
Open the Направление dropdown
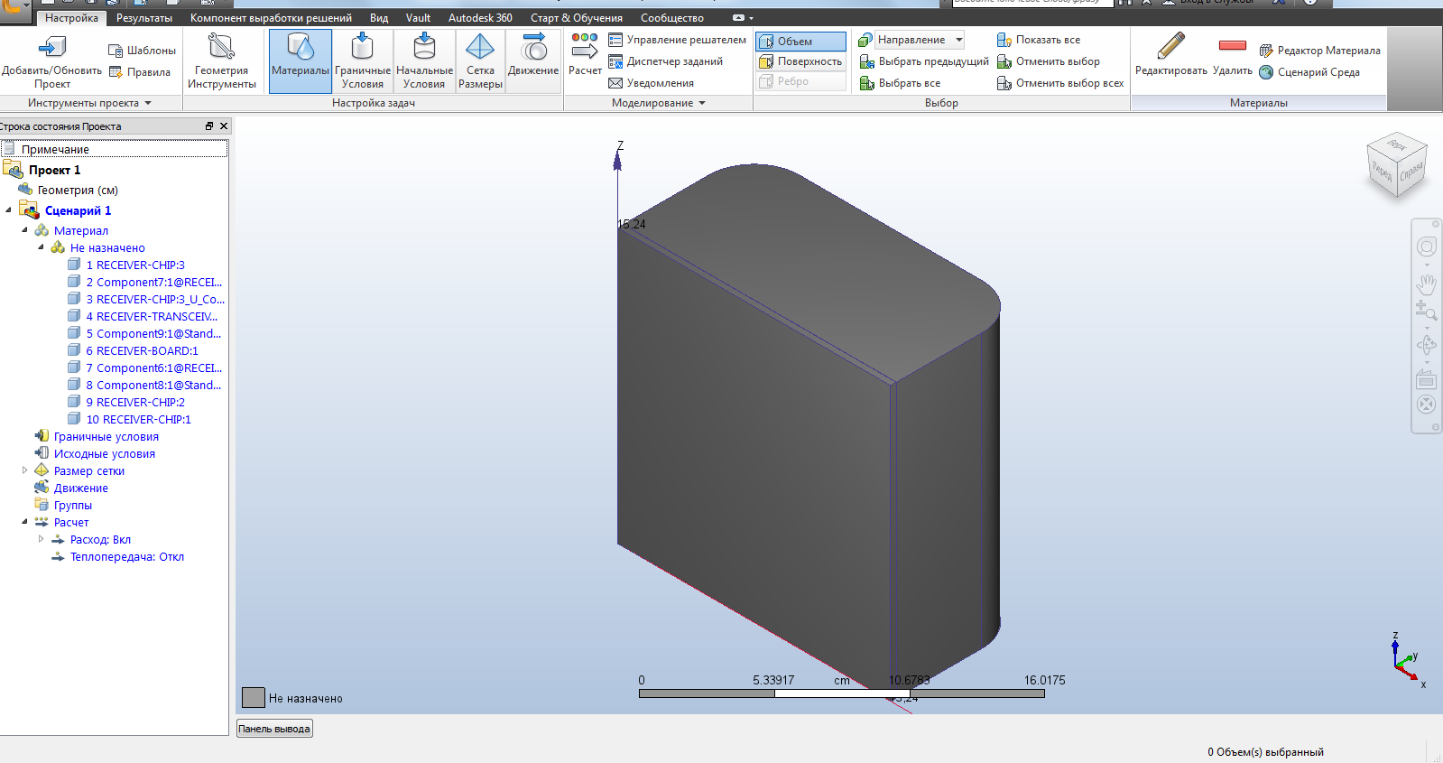point(959,40)
